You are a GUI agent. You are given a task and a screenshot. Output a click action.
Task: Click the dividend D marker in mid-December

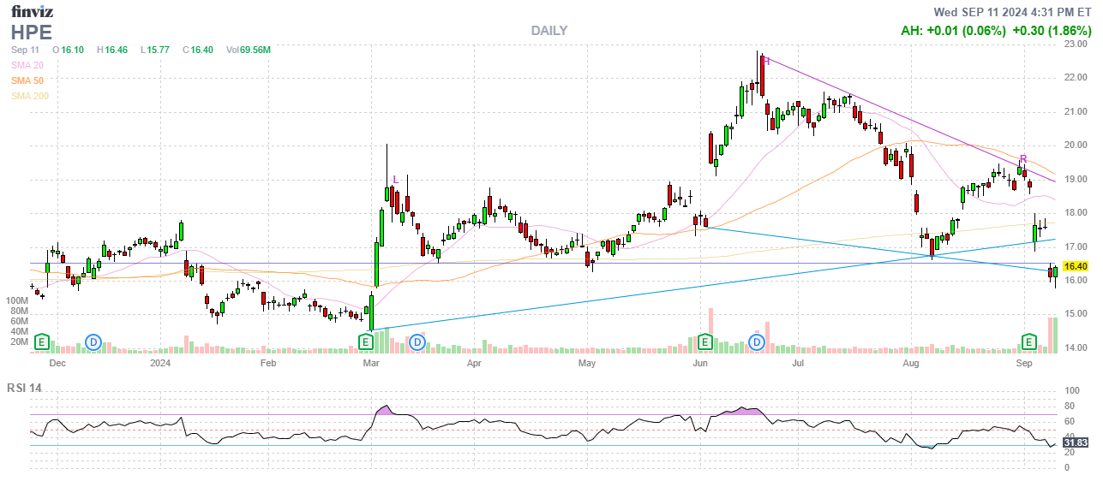(93, 342)
